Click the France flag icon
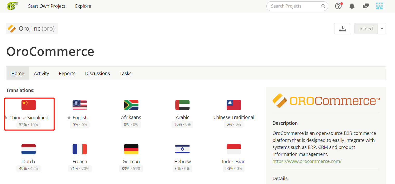This screenshot has width=395, height=184. (x=80, y=149)
